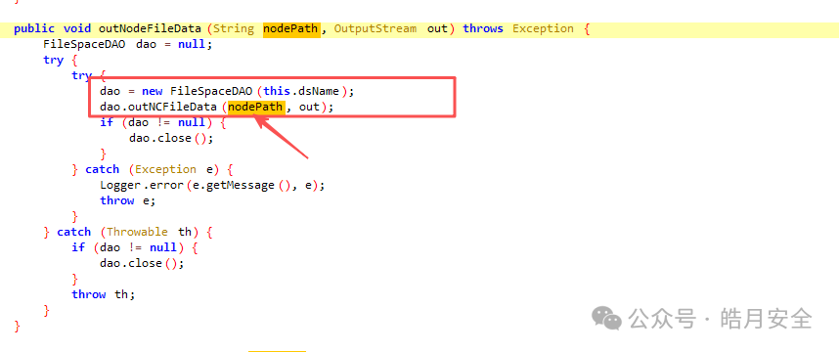Click the WeChat logo icon in watermark
Screen dimensions: 839x352
pyautogui.click(x=606, y=319)
